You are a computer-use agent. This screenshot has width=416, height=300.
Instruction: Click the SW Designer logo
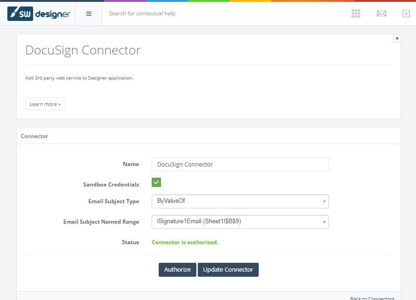point(39,13)
